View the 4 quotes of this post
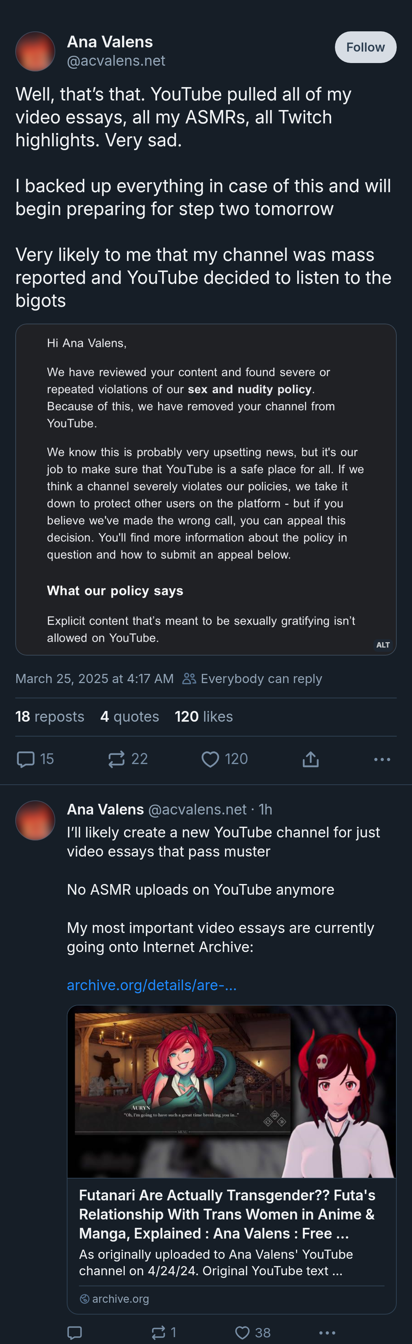Image resolution: width=412 pixels, height=1344 pixels. (x=129, y=716)
